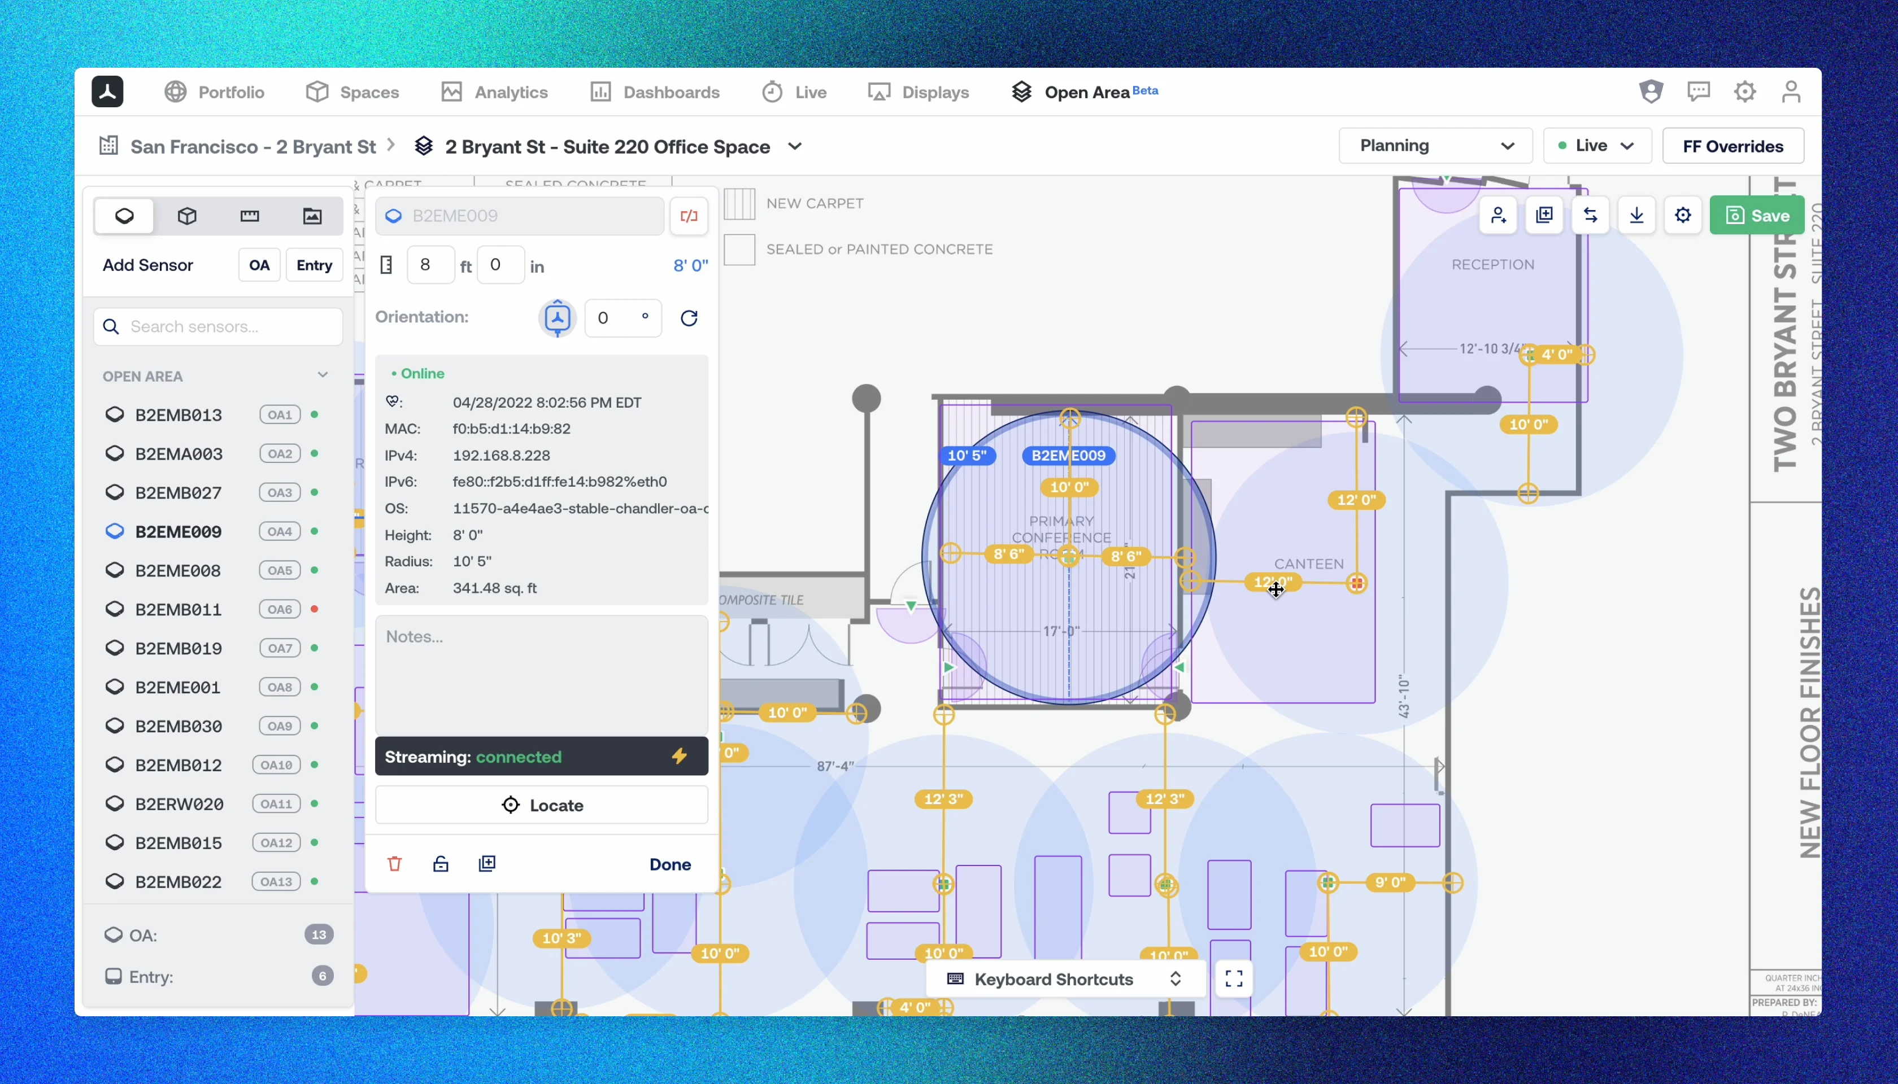Click the sensor orientation compass control

click(557, 318)
